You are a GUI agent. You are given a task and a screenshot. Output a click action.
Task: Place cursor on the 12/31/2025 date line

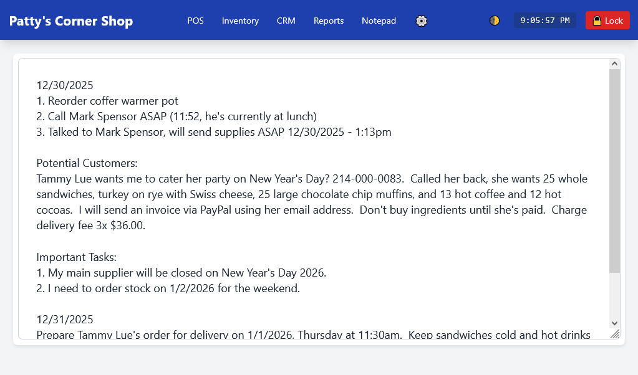(65, 320)
